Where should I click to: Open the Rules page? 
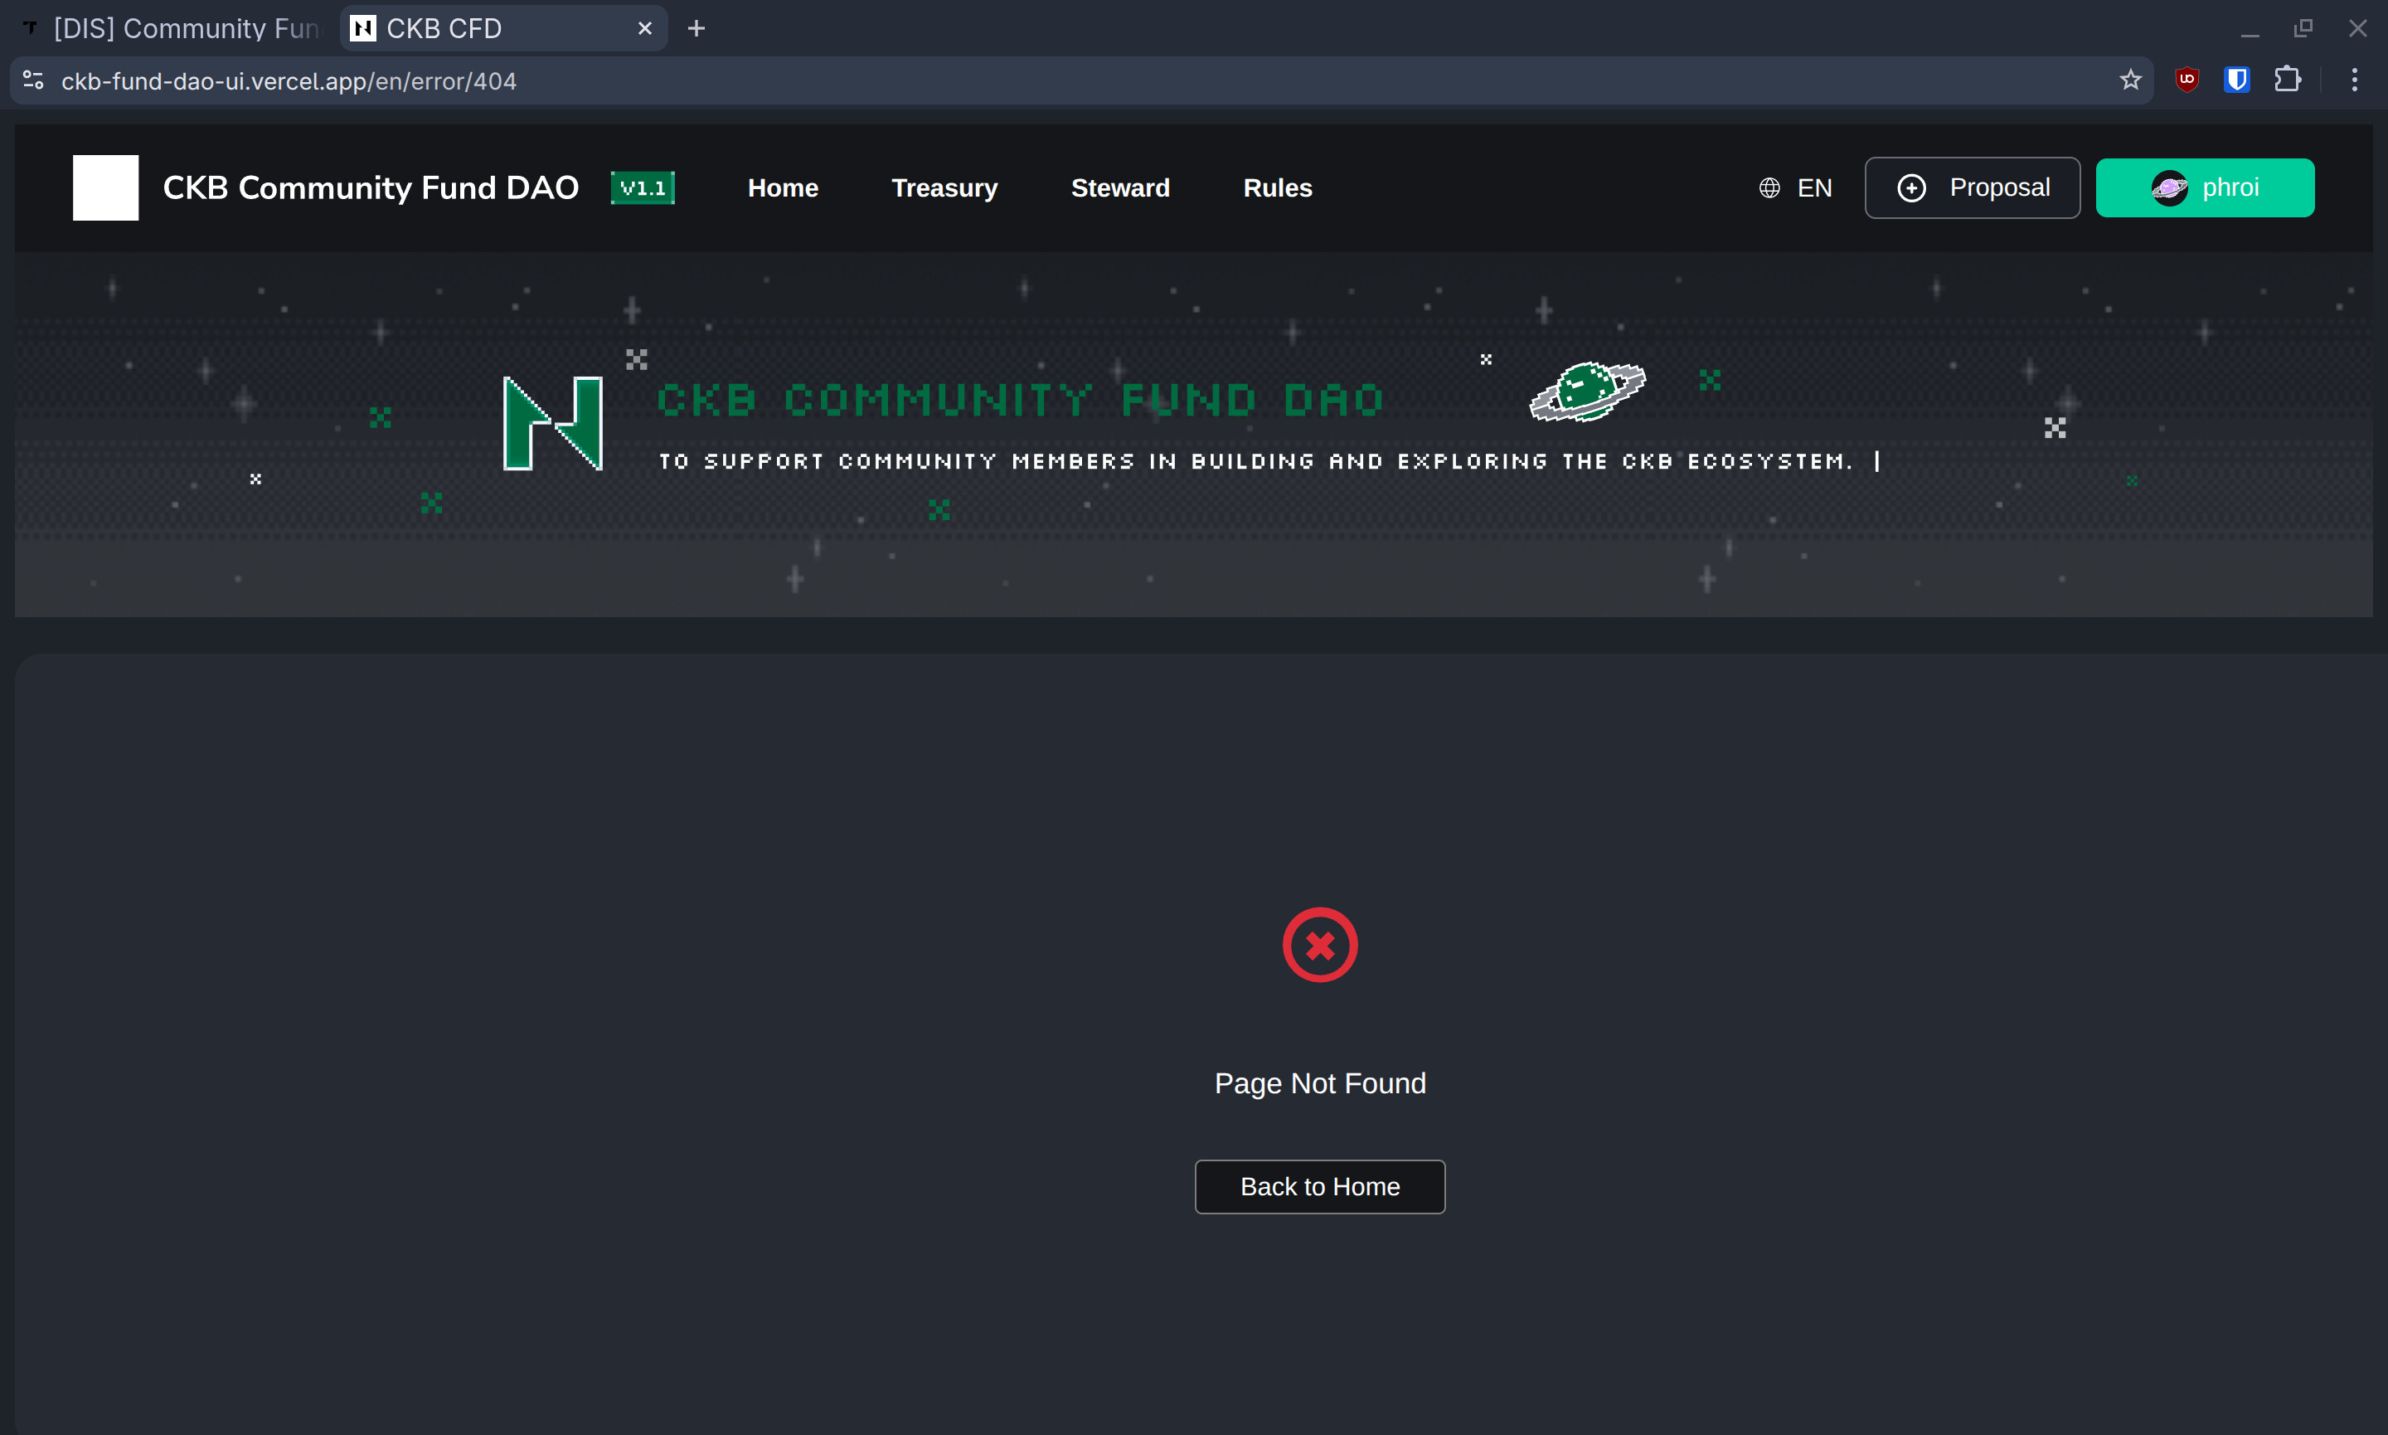[x=1277, y=187]
